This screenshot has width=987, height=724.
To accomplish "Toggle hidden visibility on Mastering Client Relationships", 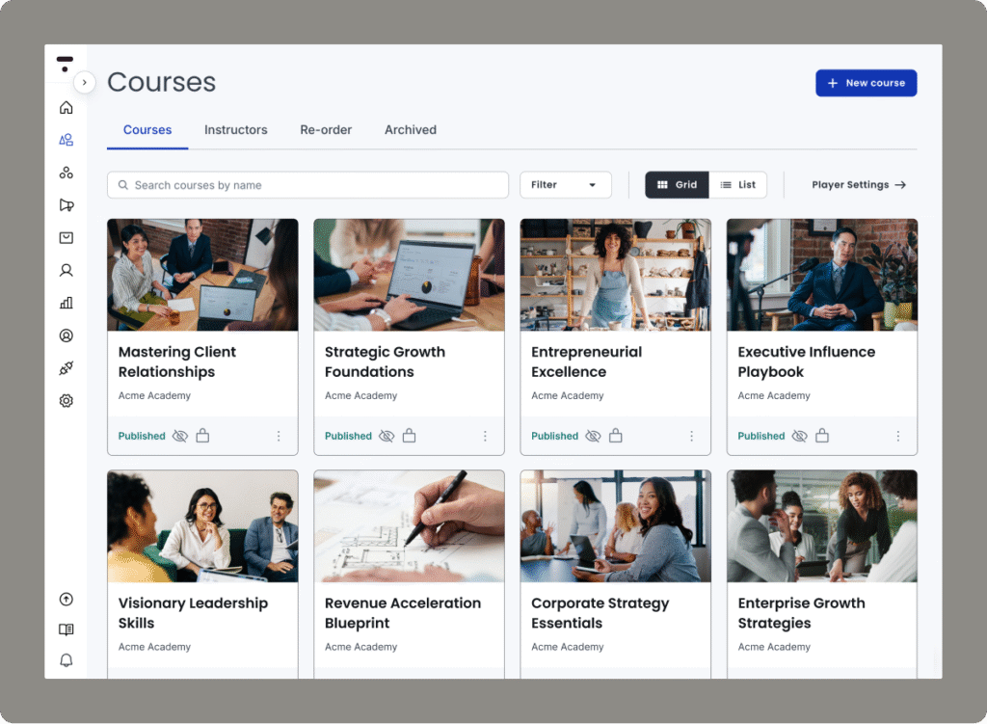I will tap(180, 435).
